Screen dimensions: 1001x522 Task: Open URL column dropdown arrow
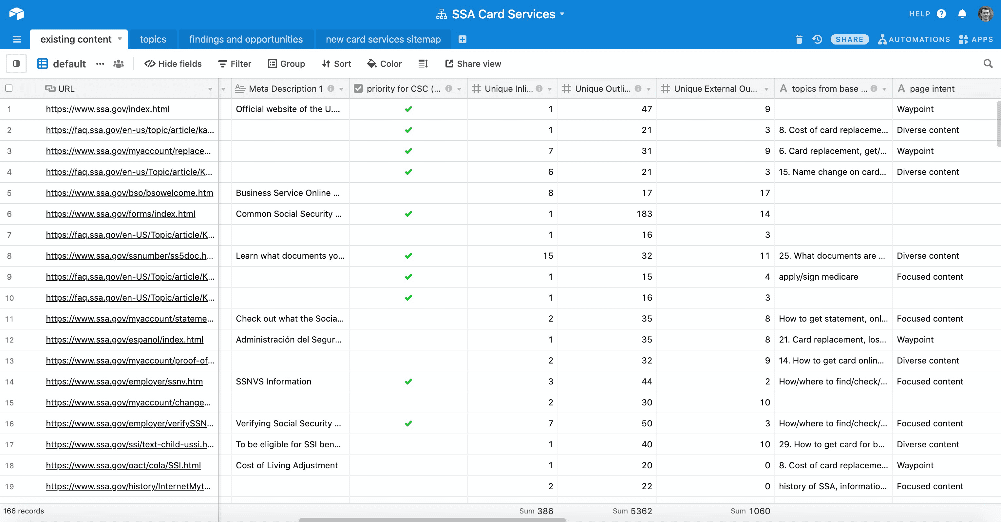(x=210, y=89)
